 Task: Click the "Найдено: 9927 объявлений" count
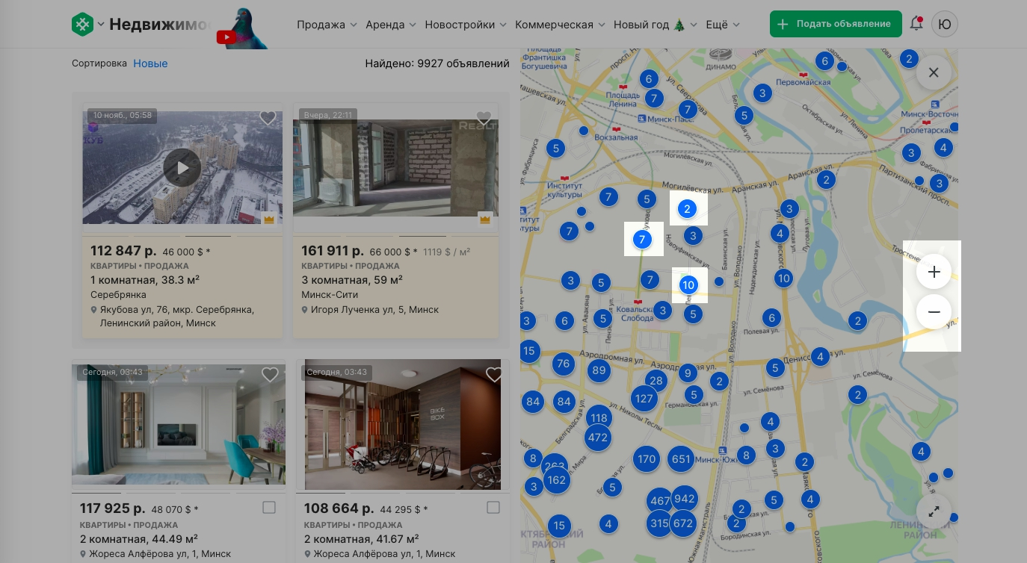[x=437, y=63]
